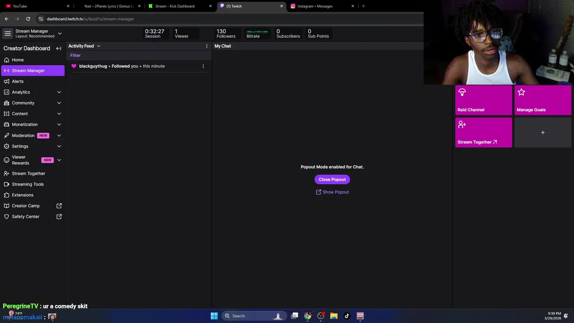Open a new browser tab

[363, 6]
